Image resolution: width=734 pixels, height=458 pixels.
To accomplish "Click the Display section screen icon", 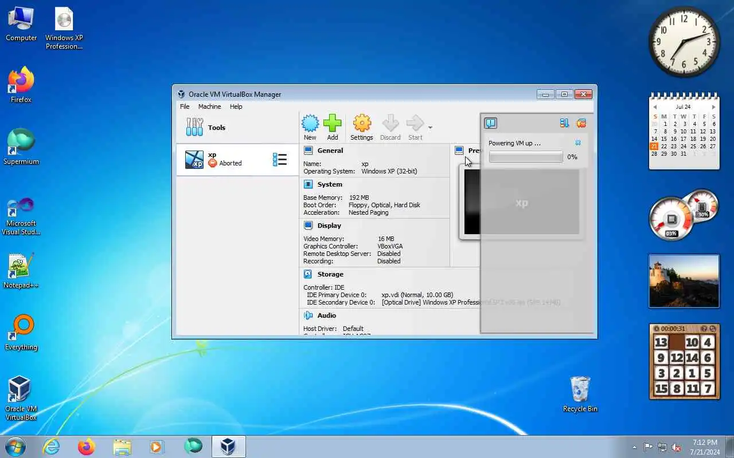I will [x=308, y=226].
